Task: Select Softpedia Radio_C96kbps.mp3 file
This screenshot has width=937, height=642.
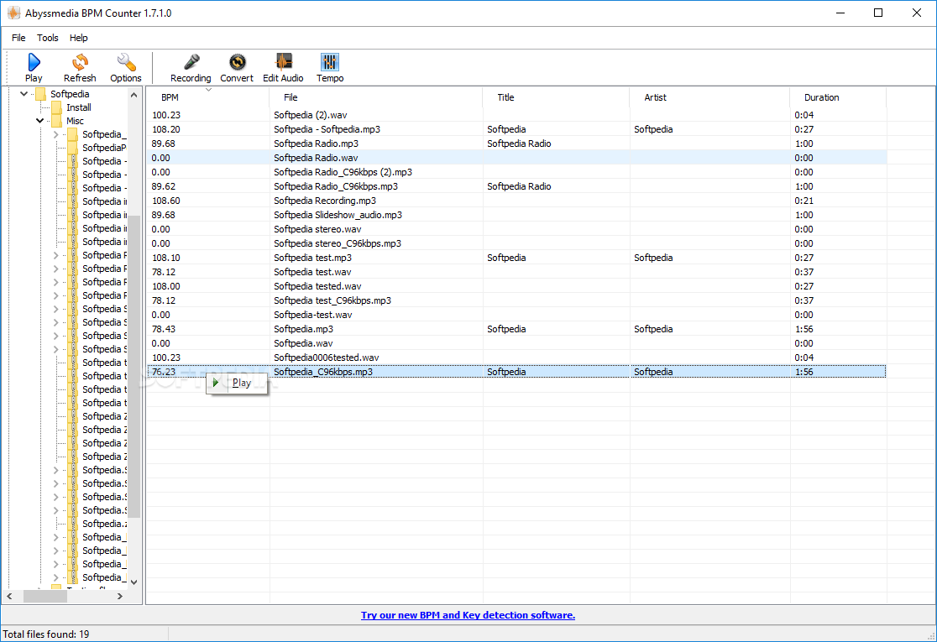Action: (x=336, y=186)
